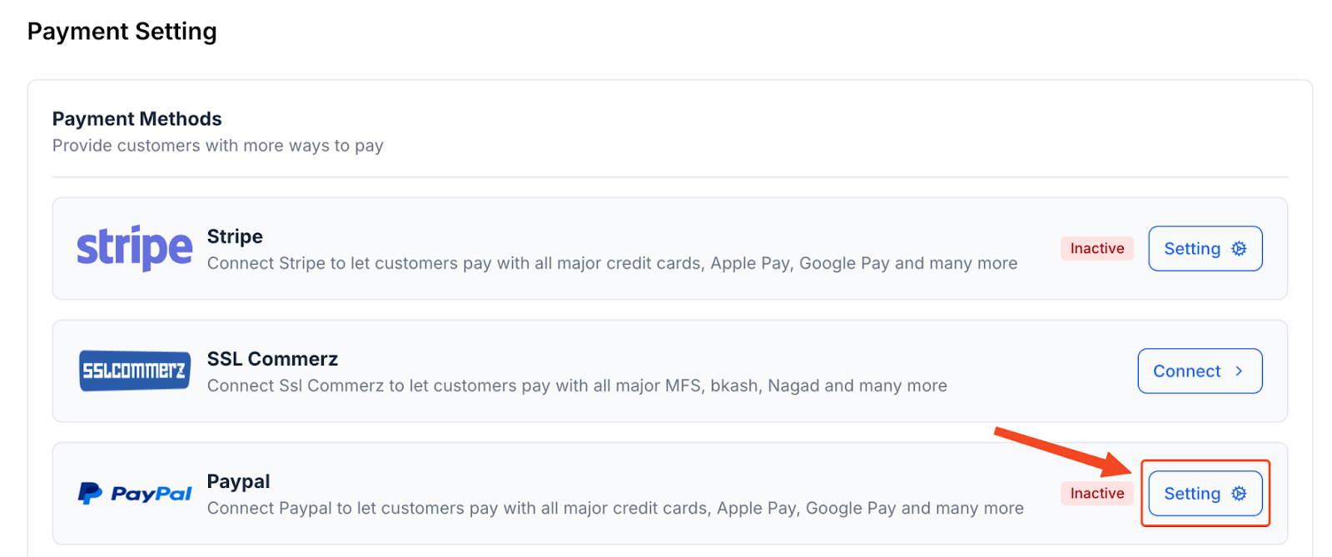Activate the Stripe payment method status
1332x557 pixels.
click(1096, 248)
